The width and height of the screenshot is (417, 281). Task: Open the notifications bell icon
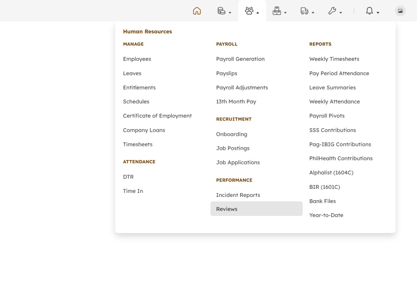pos(369,11)
